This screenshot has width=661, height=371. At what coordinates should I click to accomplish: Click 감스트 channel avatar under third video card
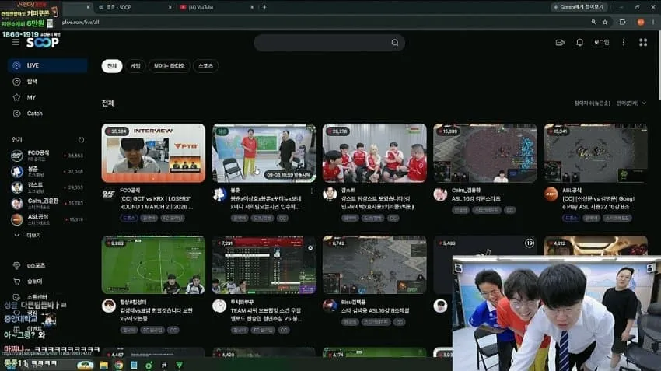pyautogui.click(x=330, y=194)
